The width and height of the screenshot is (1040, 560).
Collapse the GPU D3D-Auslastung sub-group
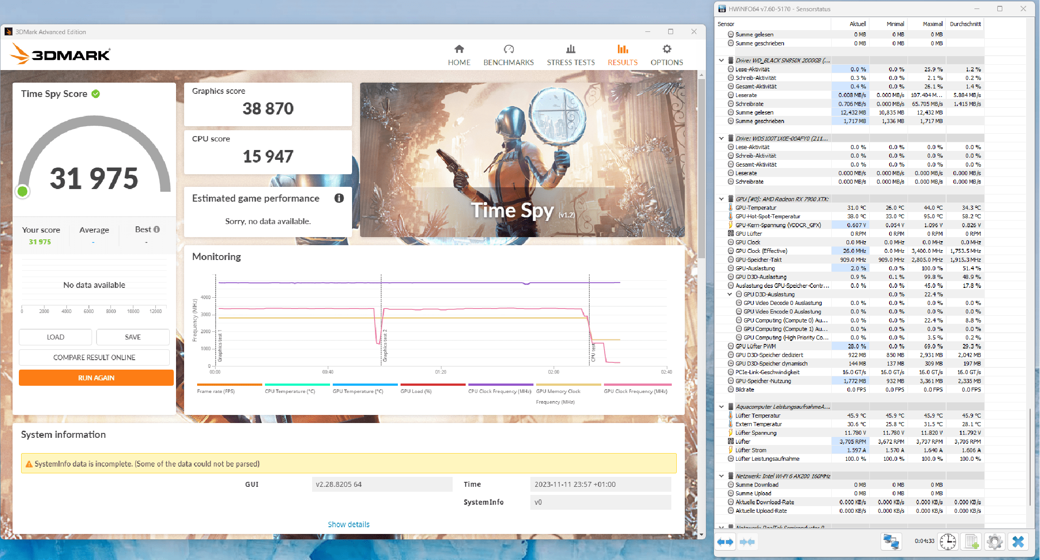coord(730,295)
